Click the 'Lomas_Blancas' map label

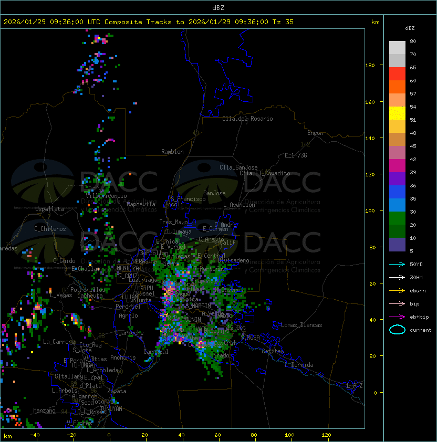[x=301, y=325]
